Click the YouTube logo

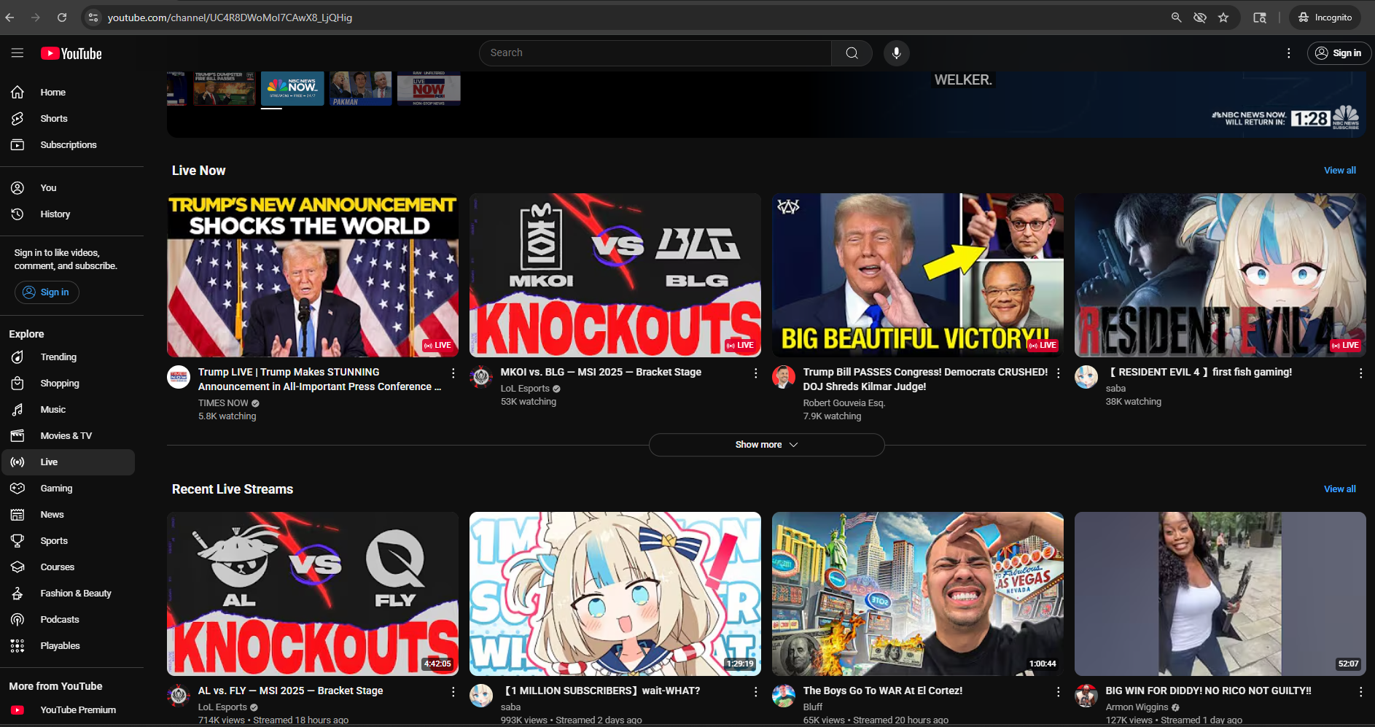click(x=71, y=53)
